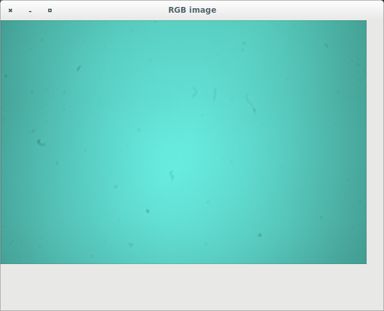Viewport: 384px width, 311px height.
Task: Click the dark top-right corner of the image
Action: [x=363, y=24]
